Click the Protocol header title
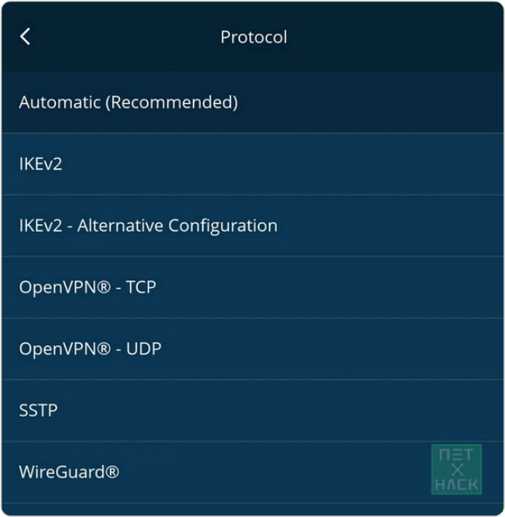The height and width of the screenshot is (517, 505). pyautogui.click(x=253, y=37)
